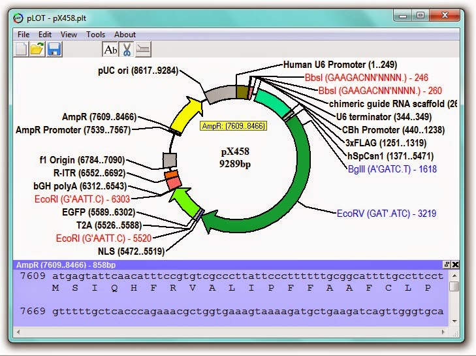Click the horizontal scrollbar left arrow
Image resolution: width=476 pixels, height=356 pixels.
pos(18,332)
